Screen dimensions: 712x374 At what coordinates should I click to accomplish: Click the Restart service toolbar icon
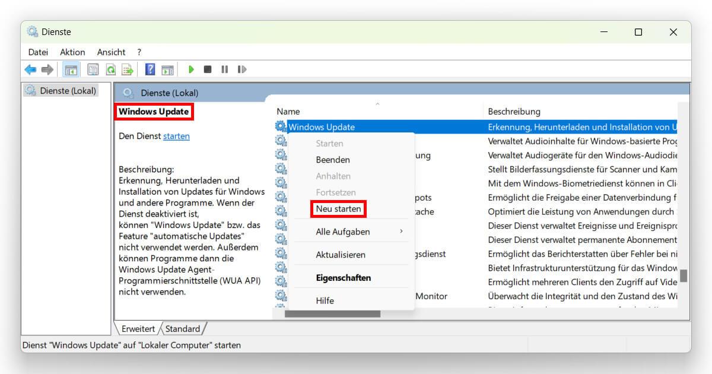pyautogui.click(x=241, y=69)
